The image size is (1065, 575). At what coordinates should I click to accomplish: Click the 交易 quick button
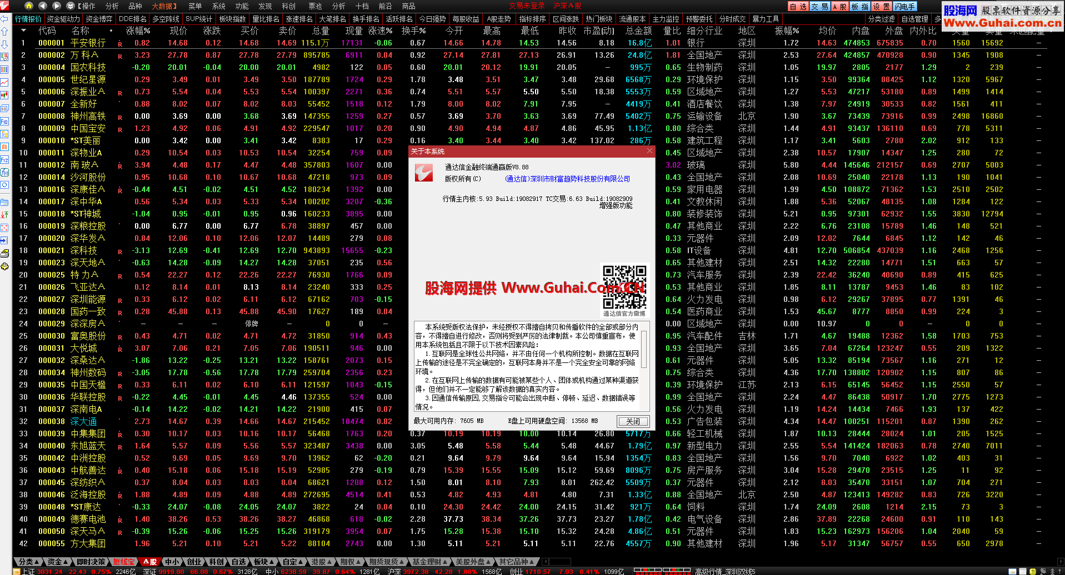tap(819, 7)
